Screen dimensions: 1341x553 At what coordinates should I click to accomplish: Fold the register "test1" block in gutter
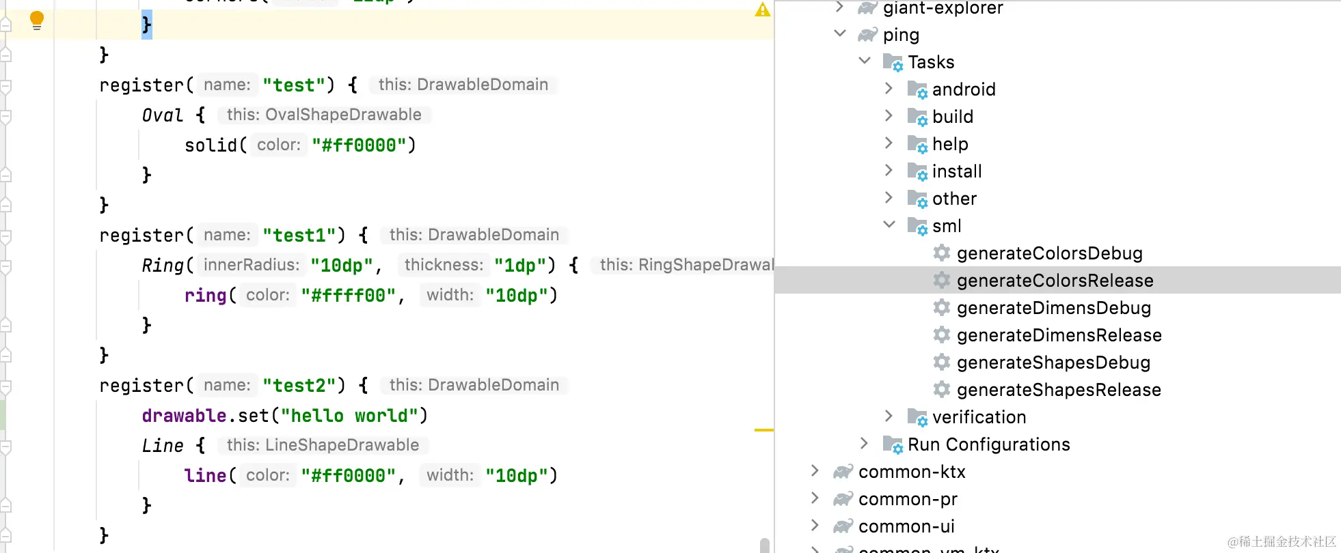pyautogui.click(x=5, y=236)
